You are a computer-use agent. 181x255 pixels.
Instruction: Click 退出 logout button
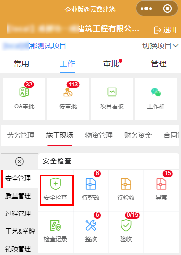tap(165, 30)
